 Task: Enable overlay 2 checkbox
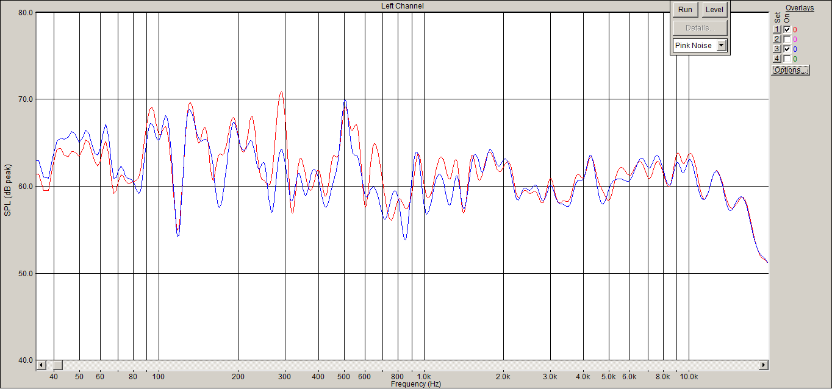point(787,39)
